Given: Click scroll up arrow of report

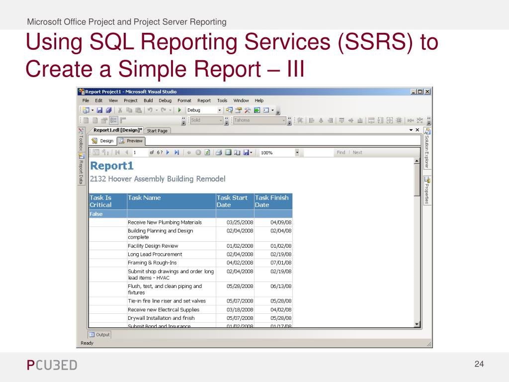Looking at the screenshot, I should pos(417,161).
